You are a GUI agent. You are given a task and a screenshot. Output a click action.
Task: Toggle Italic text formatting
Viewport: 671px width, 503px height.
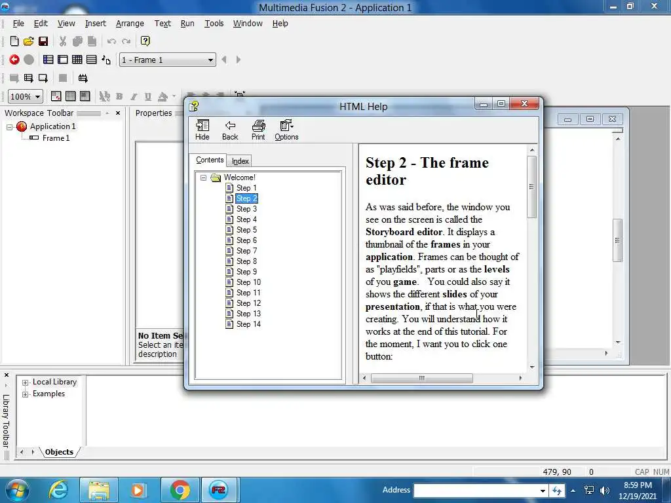[134, 97]
